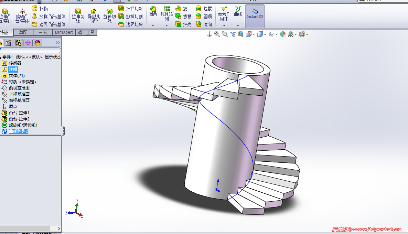Select the 传感器 sensors folder
The height and width of the screenshot is (234, 408).
tap(12, 63)
